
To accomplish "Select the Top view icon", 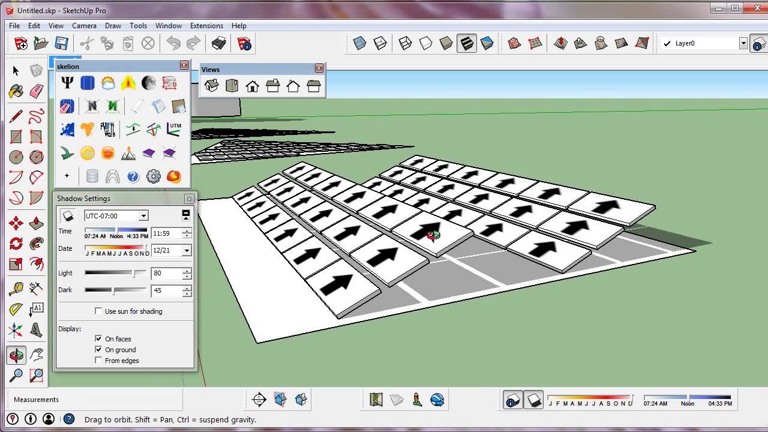I will pyautogui.click(x=232, y=86).
